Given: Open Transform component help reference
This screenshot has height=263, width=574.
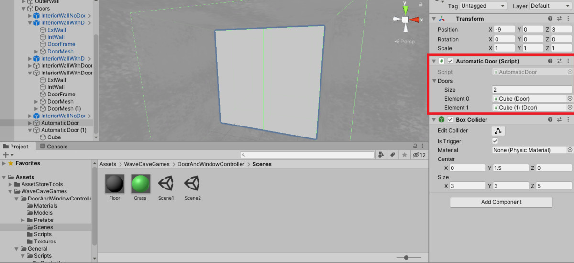Looking at the screenshot, I should 551,19.
